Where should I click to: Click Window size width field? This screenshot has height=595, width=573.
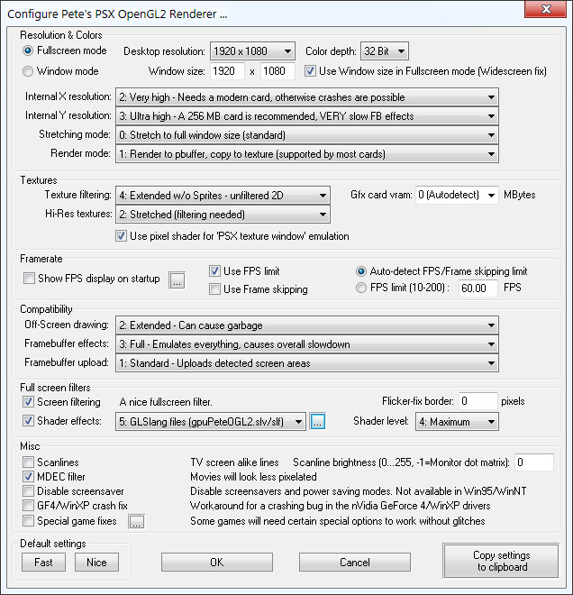pyautogui.click(x=227, y=71)
